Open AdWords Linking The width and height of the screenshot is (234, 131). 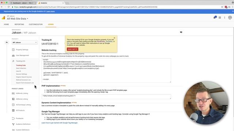pyautogui.click(x=22, y=93)
